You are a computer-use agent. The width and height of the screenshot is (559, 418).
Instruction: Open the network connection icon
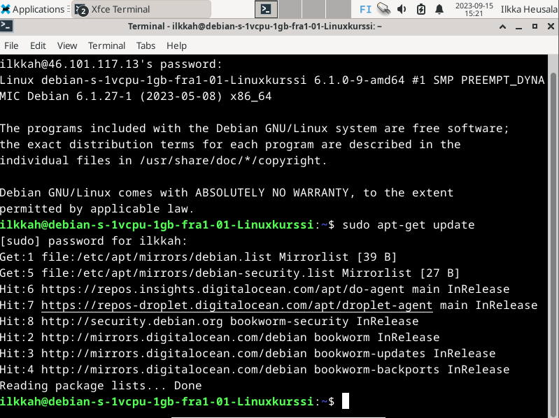pos(383,9)
